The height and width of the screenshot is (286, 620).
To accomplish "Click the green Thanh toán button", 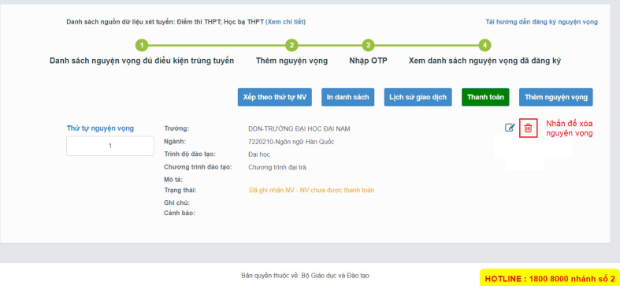I will pyautogui.click(x=485, y=98).
